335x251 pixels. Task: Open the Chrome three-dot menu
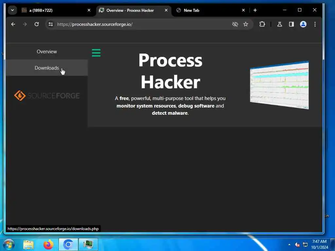coord(315,24)
